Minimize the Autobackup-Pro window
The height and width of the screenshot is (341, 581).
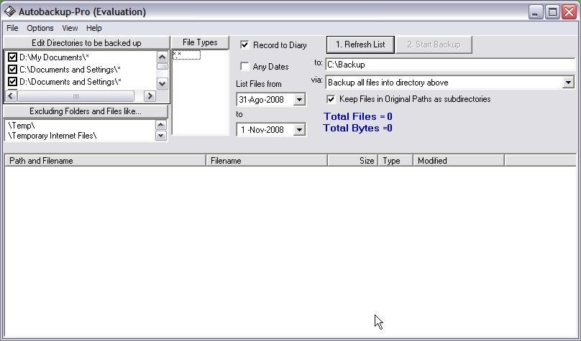(536, 12)
